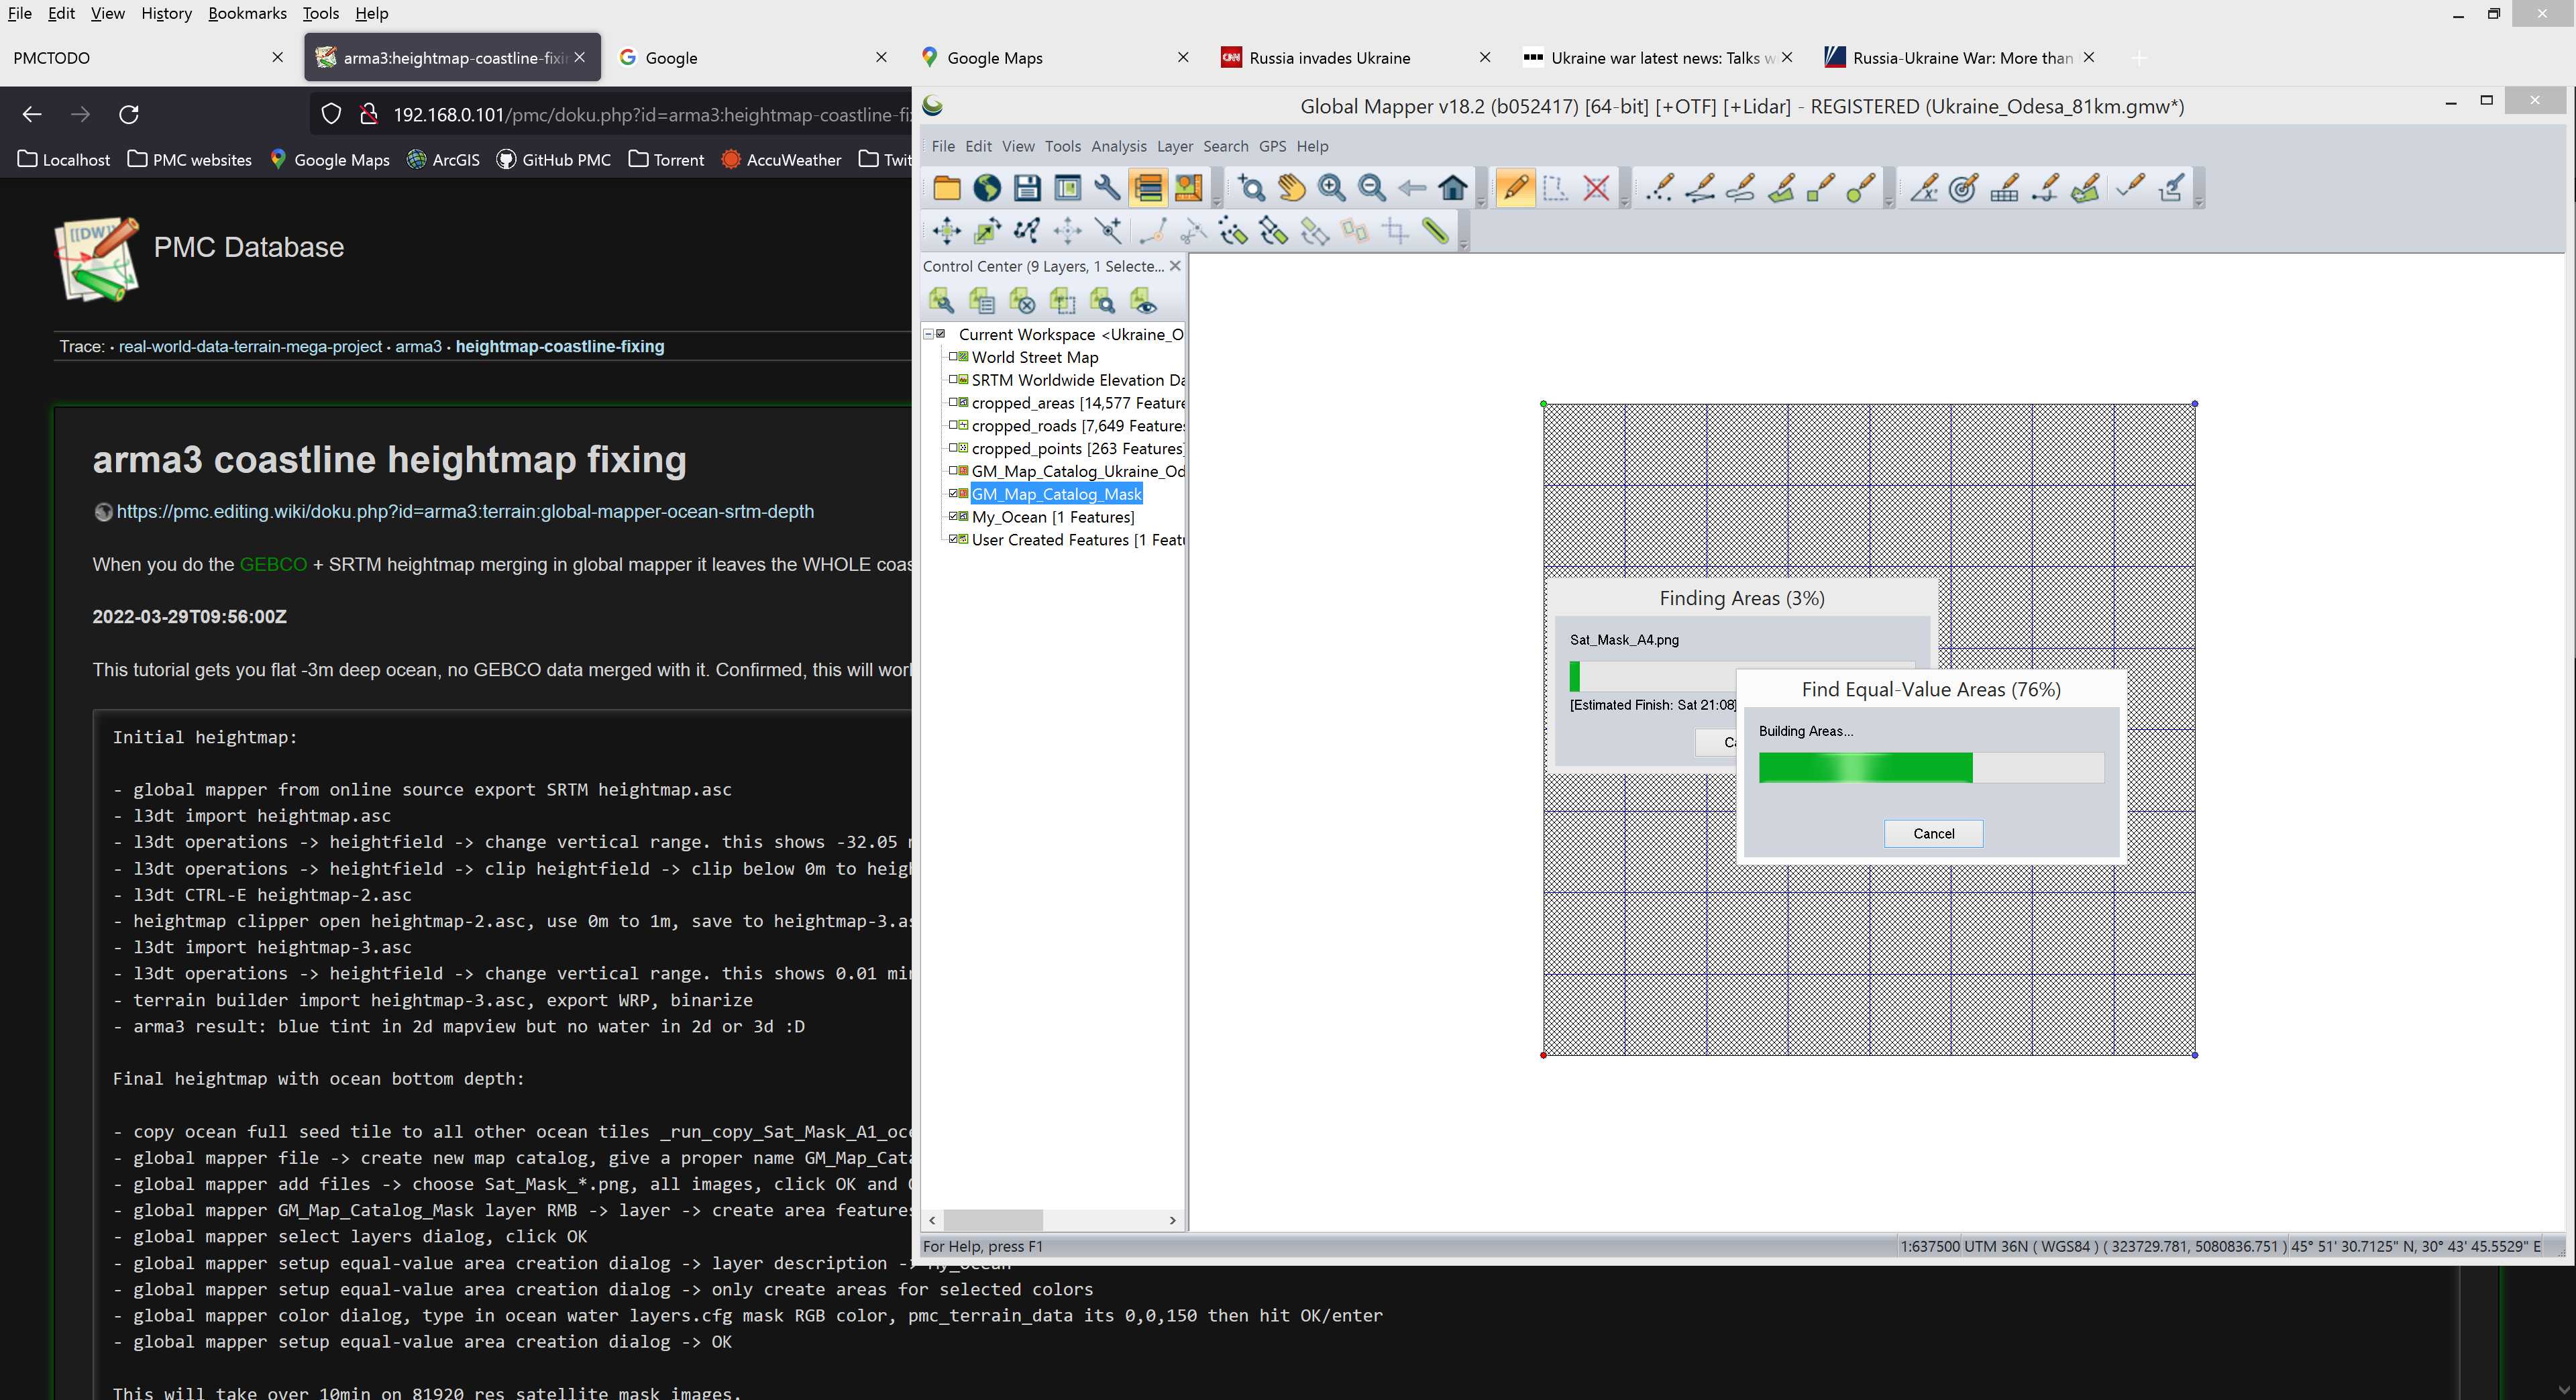Switch to the Russia invades Ukraine tab

click(1357, 58)
